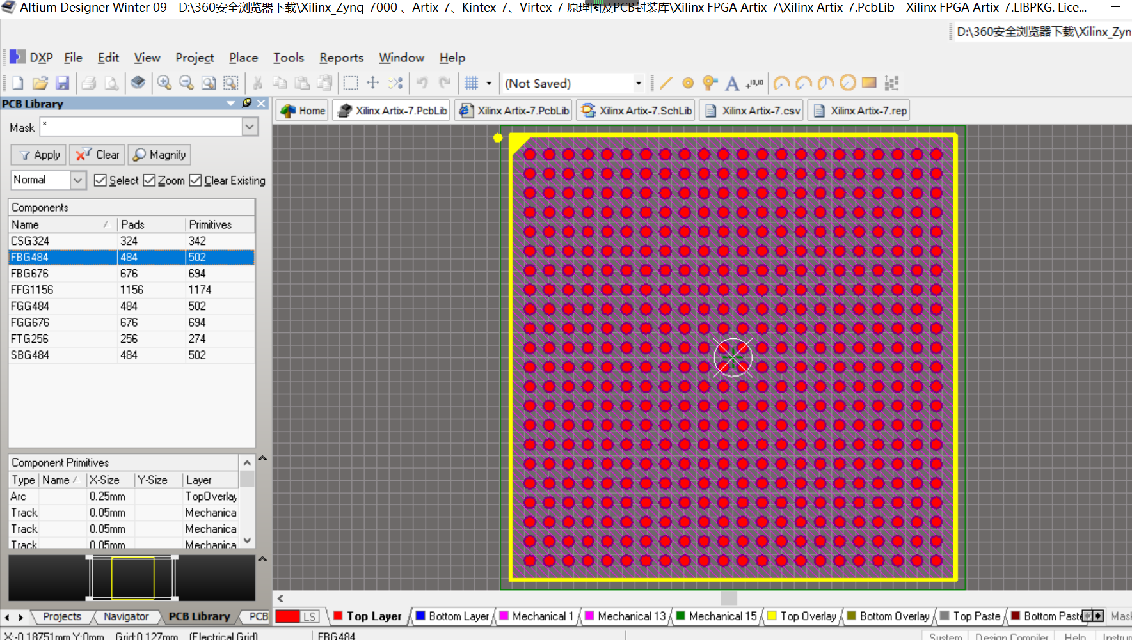Open the Home document tab
The height and width of the screenshot is (640, 1132).
pyautogui.click(x=303, y=111)
